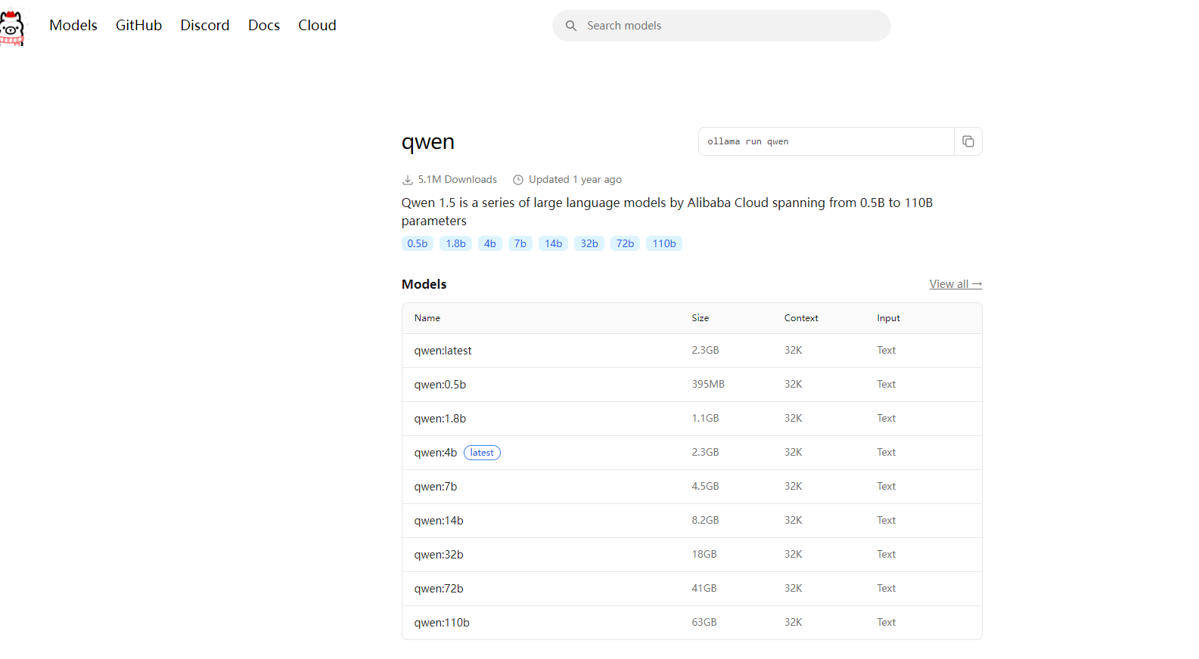
Task: Select the 32b tag
Action: pyautogui.click(x=589, y=243)
